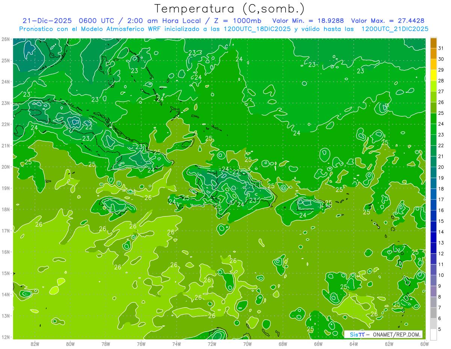The width and height of the screenshot is (451, 349).
Task: Click the '66W' longitude axis label
Action: pyautogui.click(x=318, y=344)
